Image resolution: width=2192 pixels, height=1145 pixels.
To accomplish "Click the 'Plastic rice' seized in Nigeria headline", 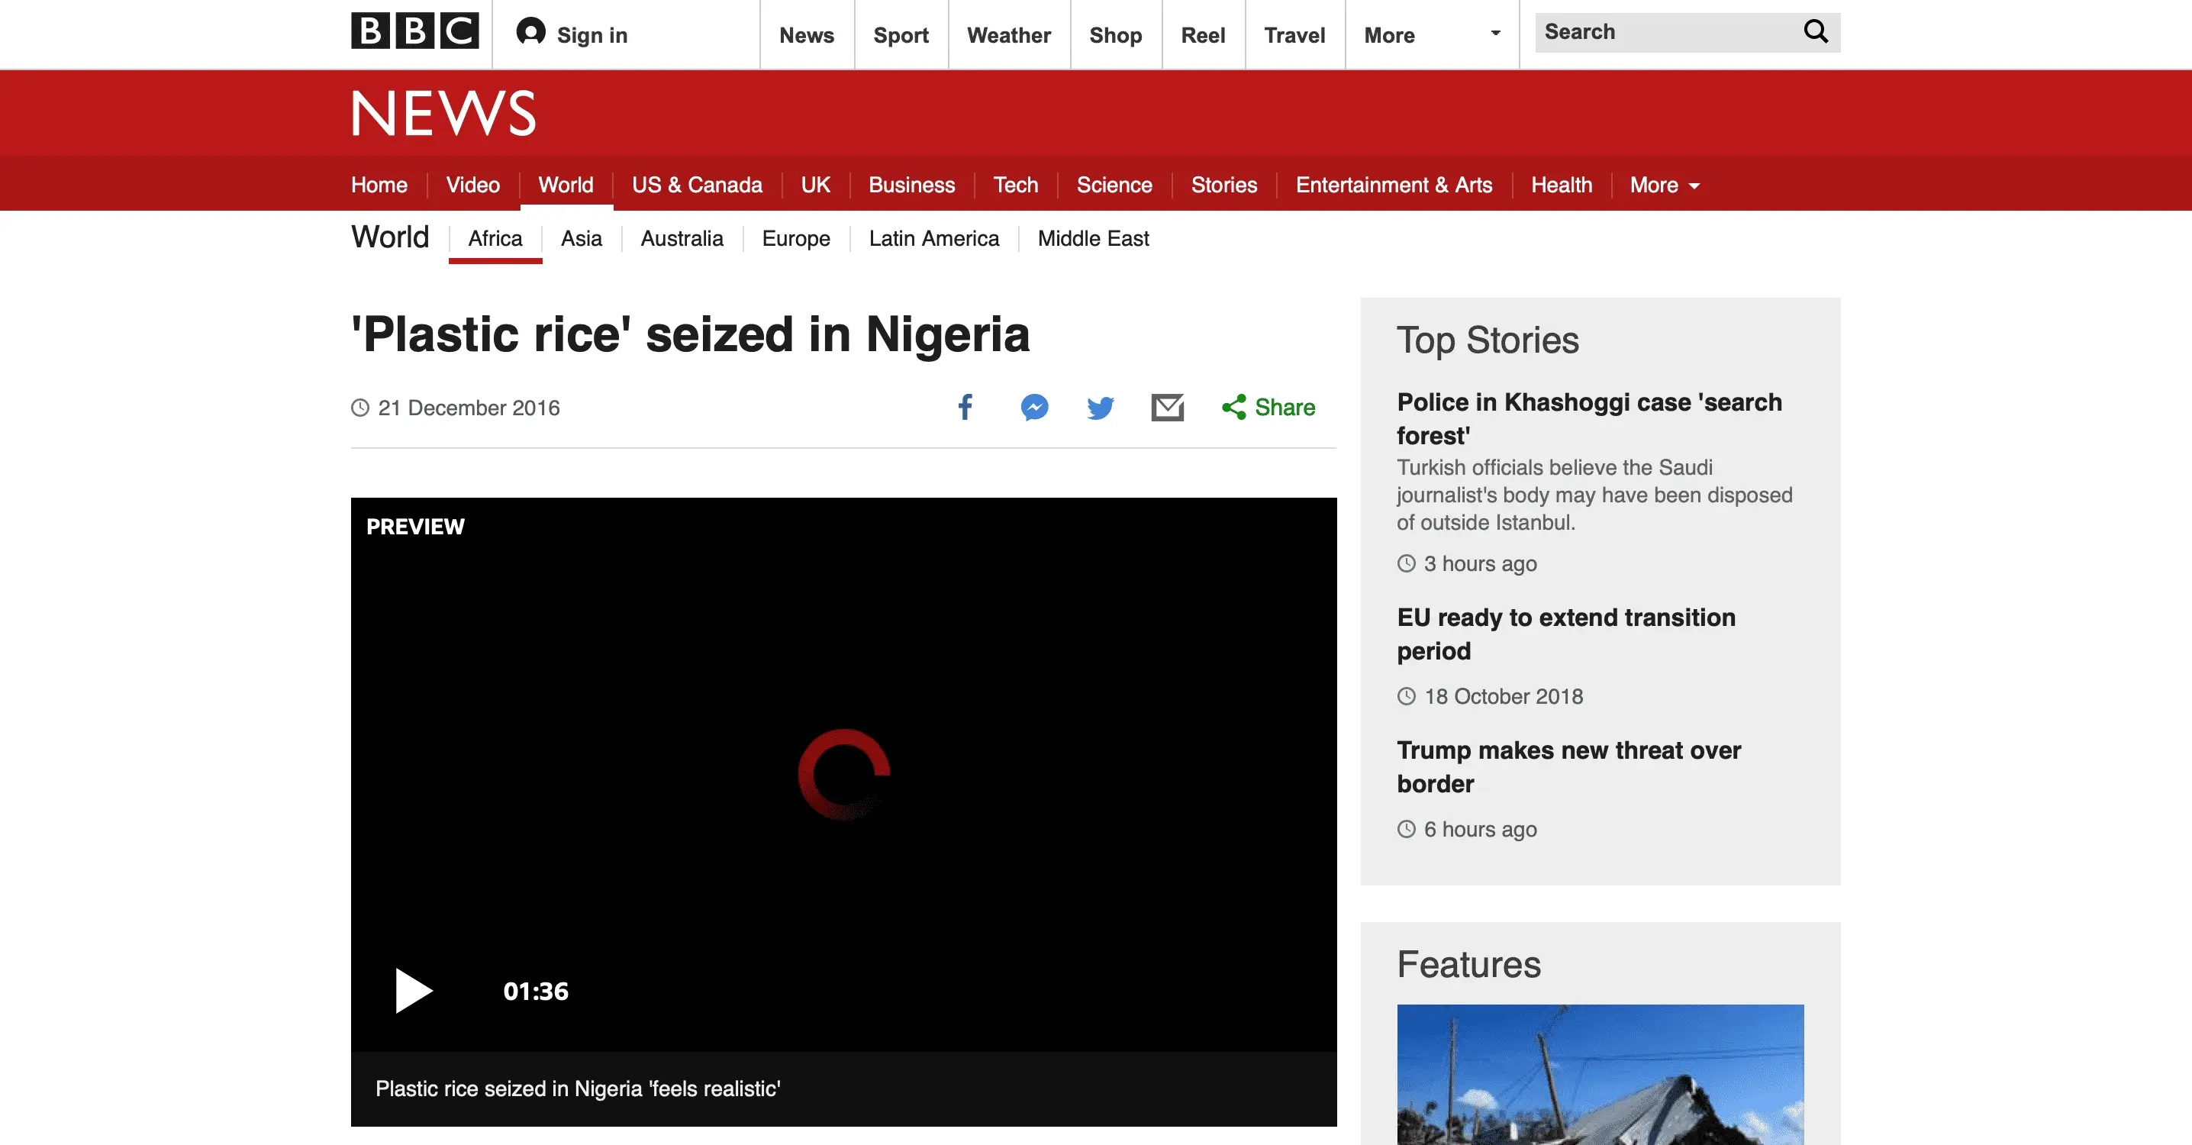I will click(x=690, y=334).
